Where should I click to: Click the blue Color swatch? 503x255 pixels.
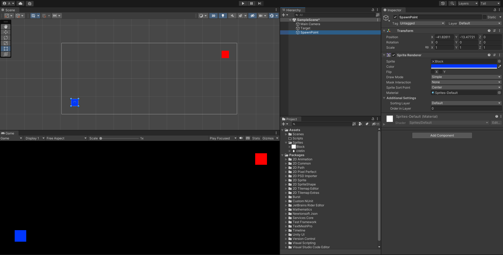(x=464, y=67)
